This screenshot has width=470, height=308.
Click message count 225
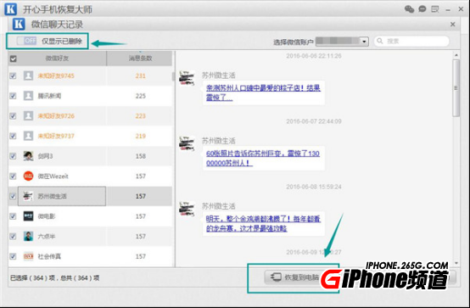(140, 96)
